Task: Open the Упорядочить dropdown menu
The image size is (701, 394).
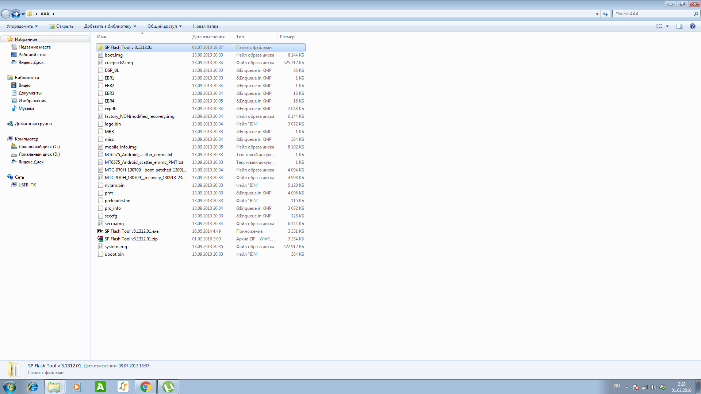Action: tap(22, 26)
